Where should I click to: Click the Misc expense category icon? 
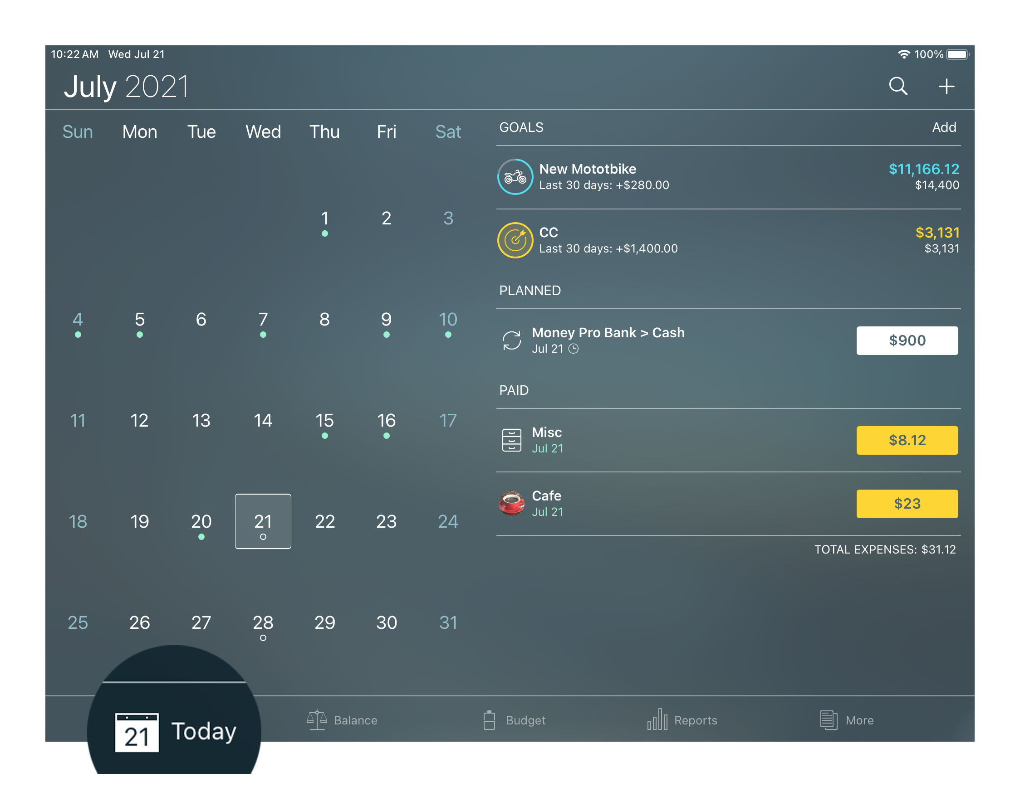tap(512, 440)
